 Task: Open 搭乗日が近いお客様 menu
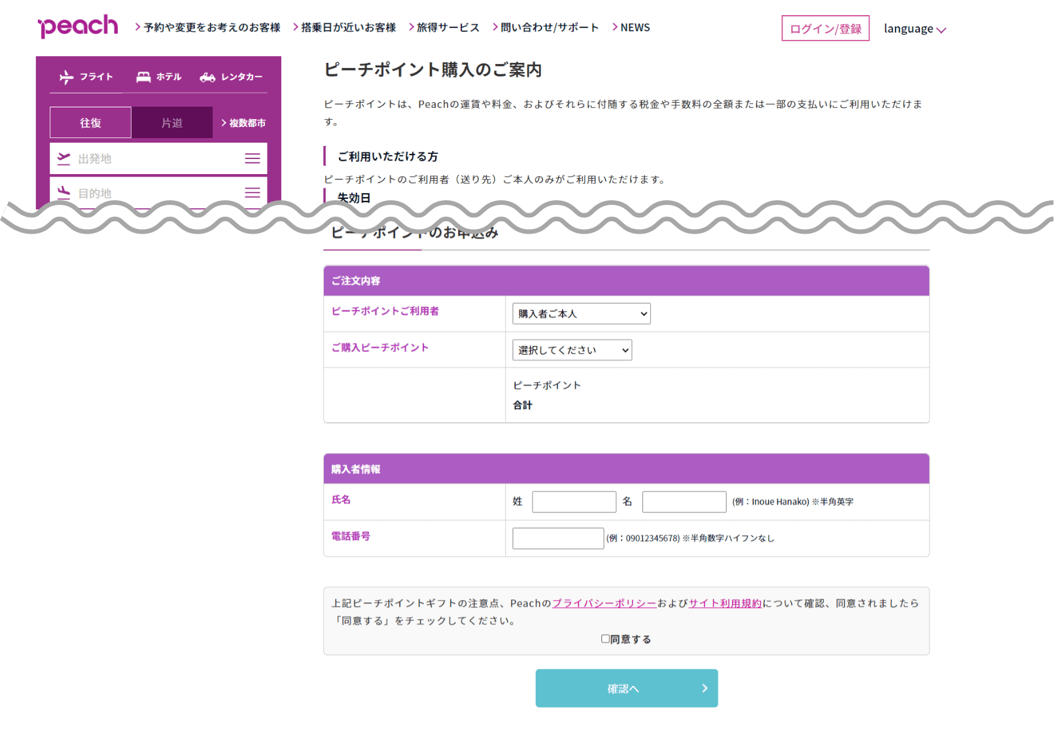[344, 27]
